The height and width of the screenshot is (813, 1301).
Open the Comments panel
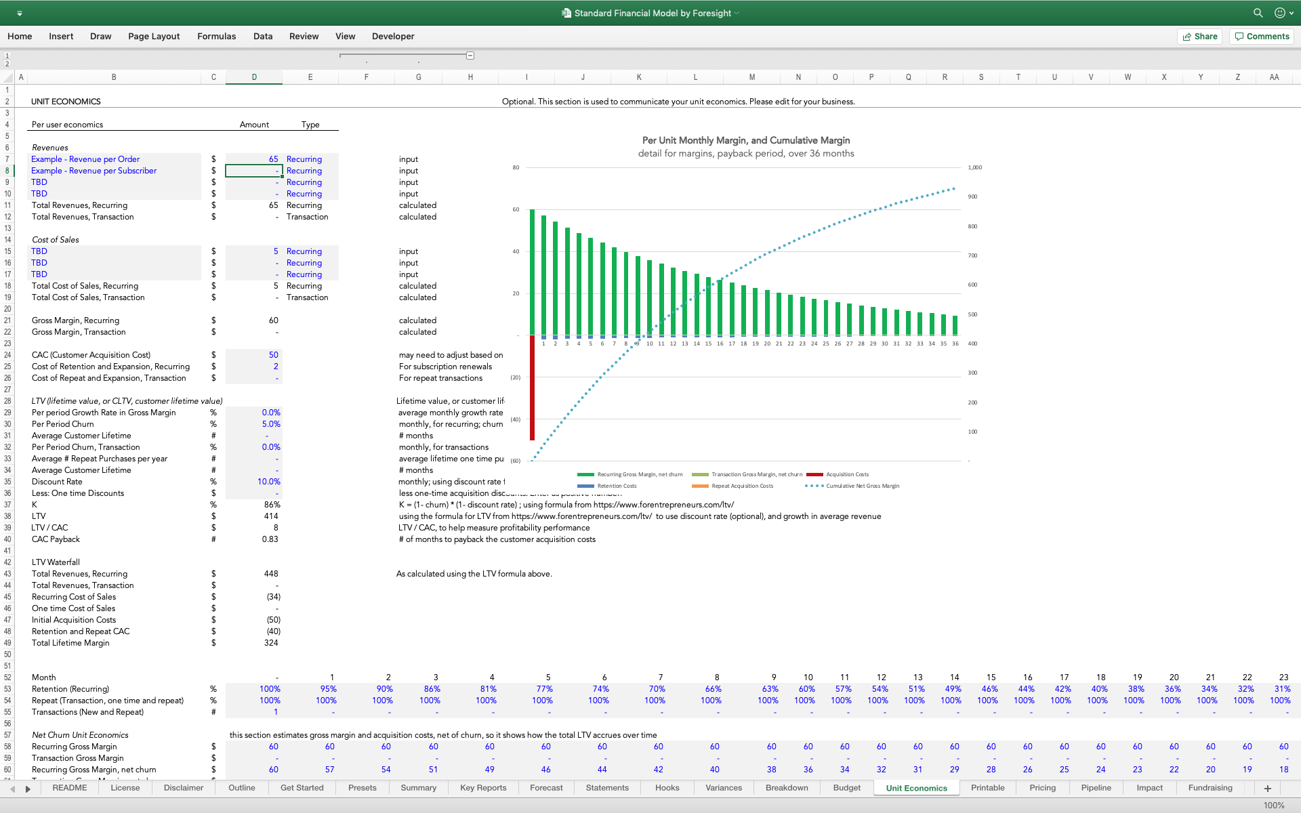click(1261, 36)
